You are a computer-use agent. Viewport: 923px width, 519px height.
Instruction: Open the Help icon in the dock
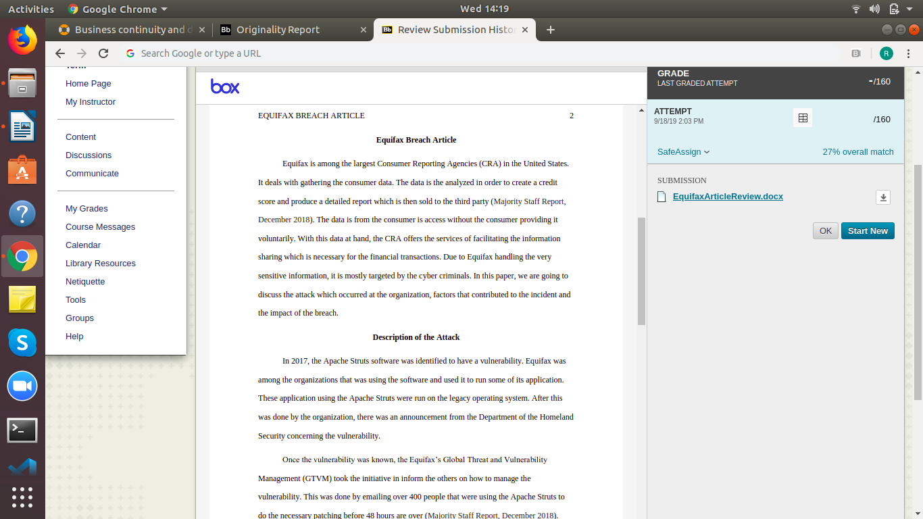(x=22, y=214)
